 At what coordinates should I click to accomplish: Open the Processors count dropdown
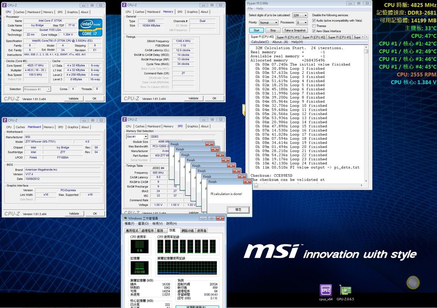coord(302,23)
